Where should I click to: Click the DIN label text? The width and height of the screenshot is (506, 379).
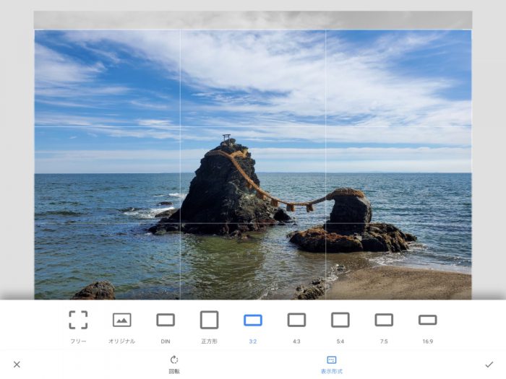coord(166,341)
